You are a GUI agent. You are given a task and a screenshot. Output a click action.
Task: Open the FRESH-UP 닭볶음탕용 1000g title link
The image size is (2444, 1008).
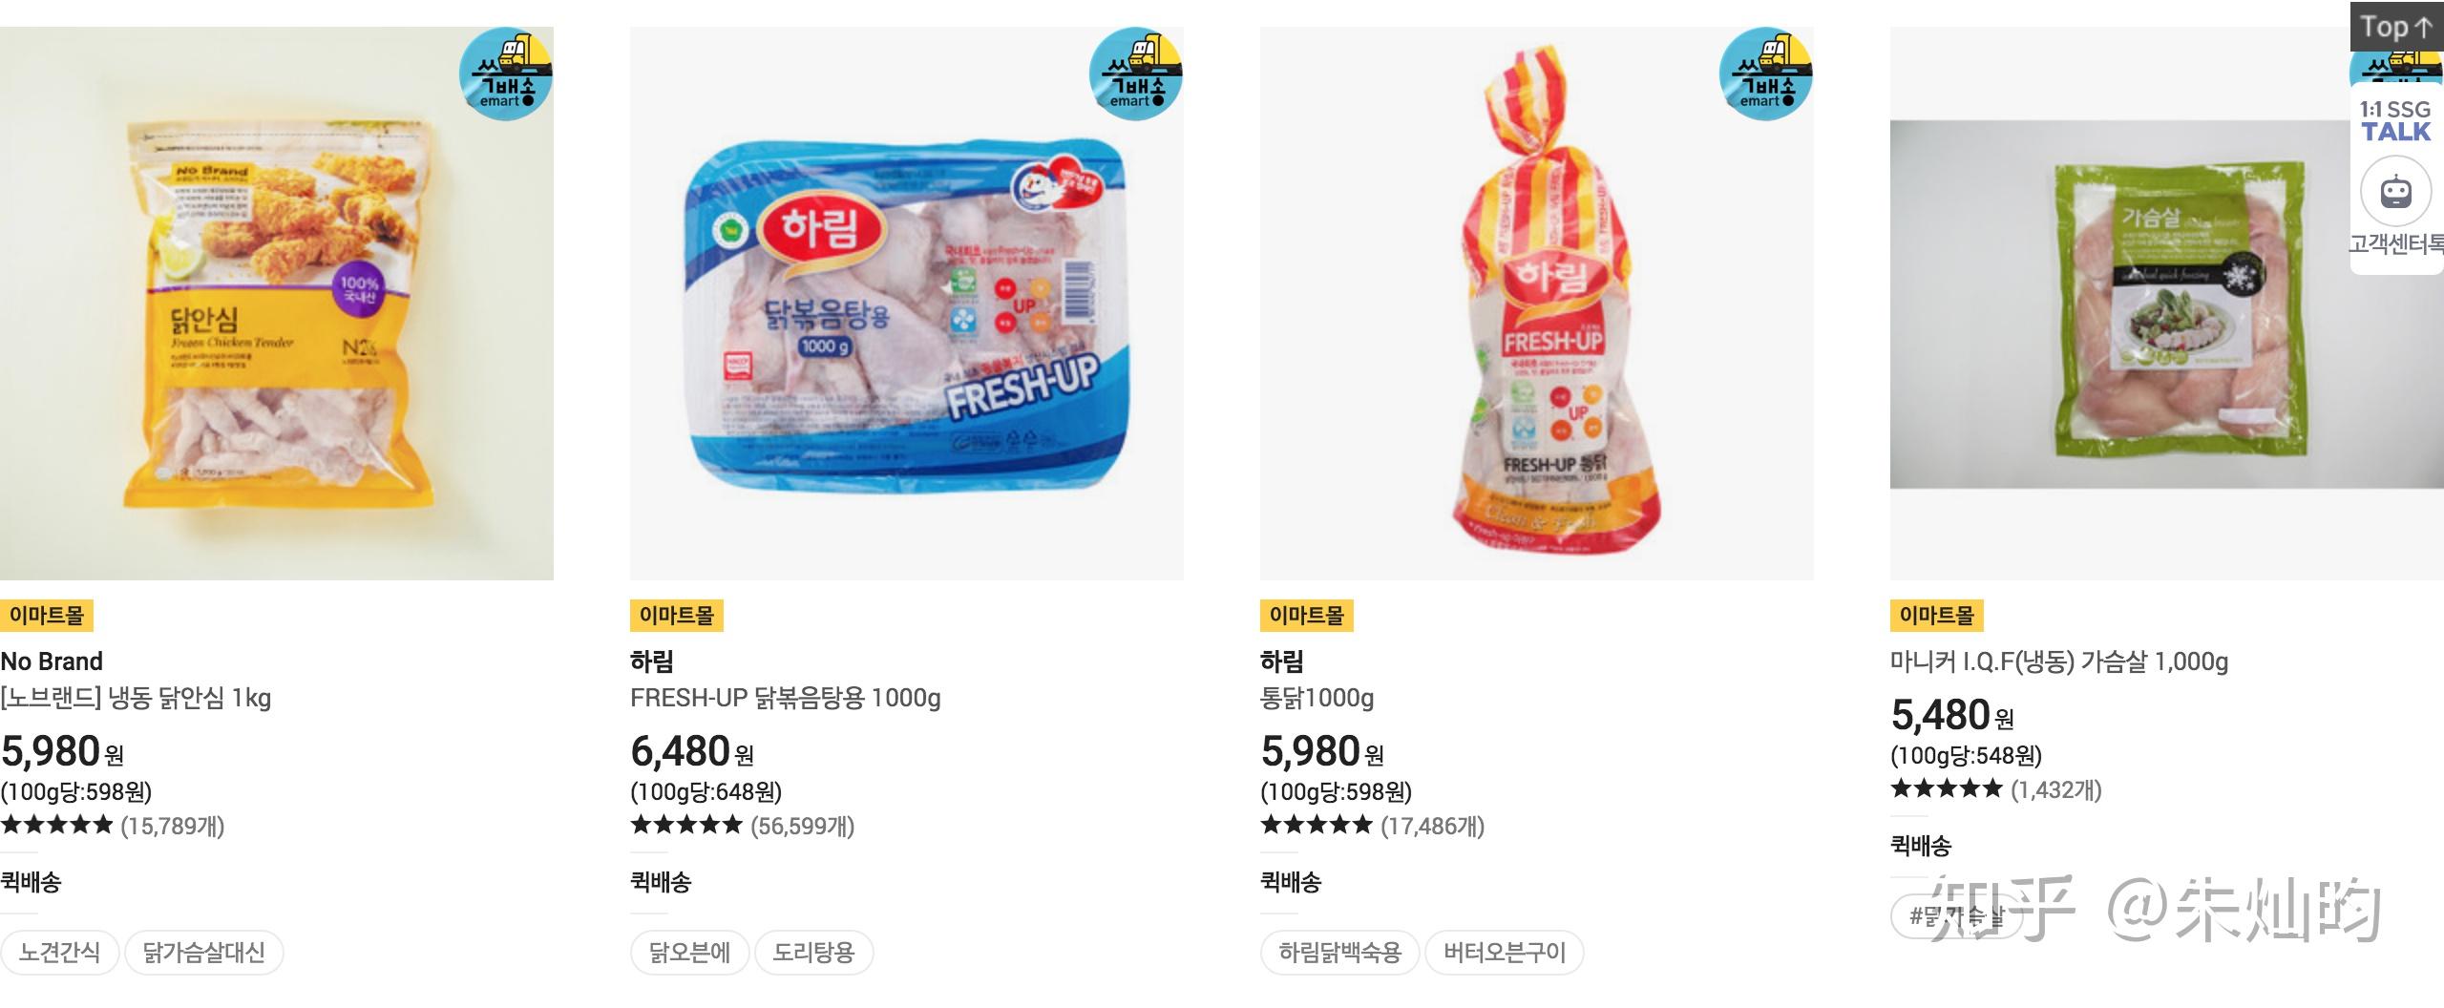(786, 698)
